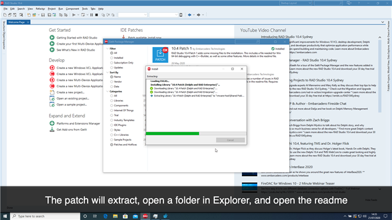
Task: Click the Open an existing project icon
Action: pyautogui.click(x=52, y=98)
